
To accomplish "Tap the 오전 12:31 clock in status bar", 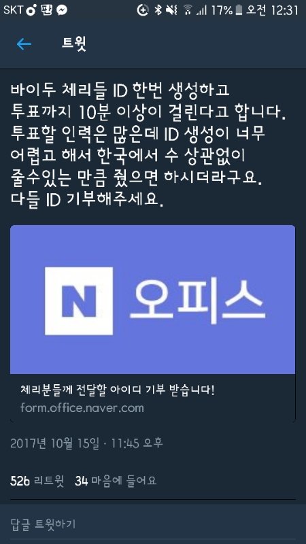I will [x=272, y=10].
